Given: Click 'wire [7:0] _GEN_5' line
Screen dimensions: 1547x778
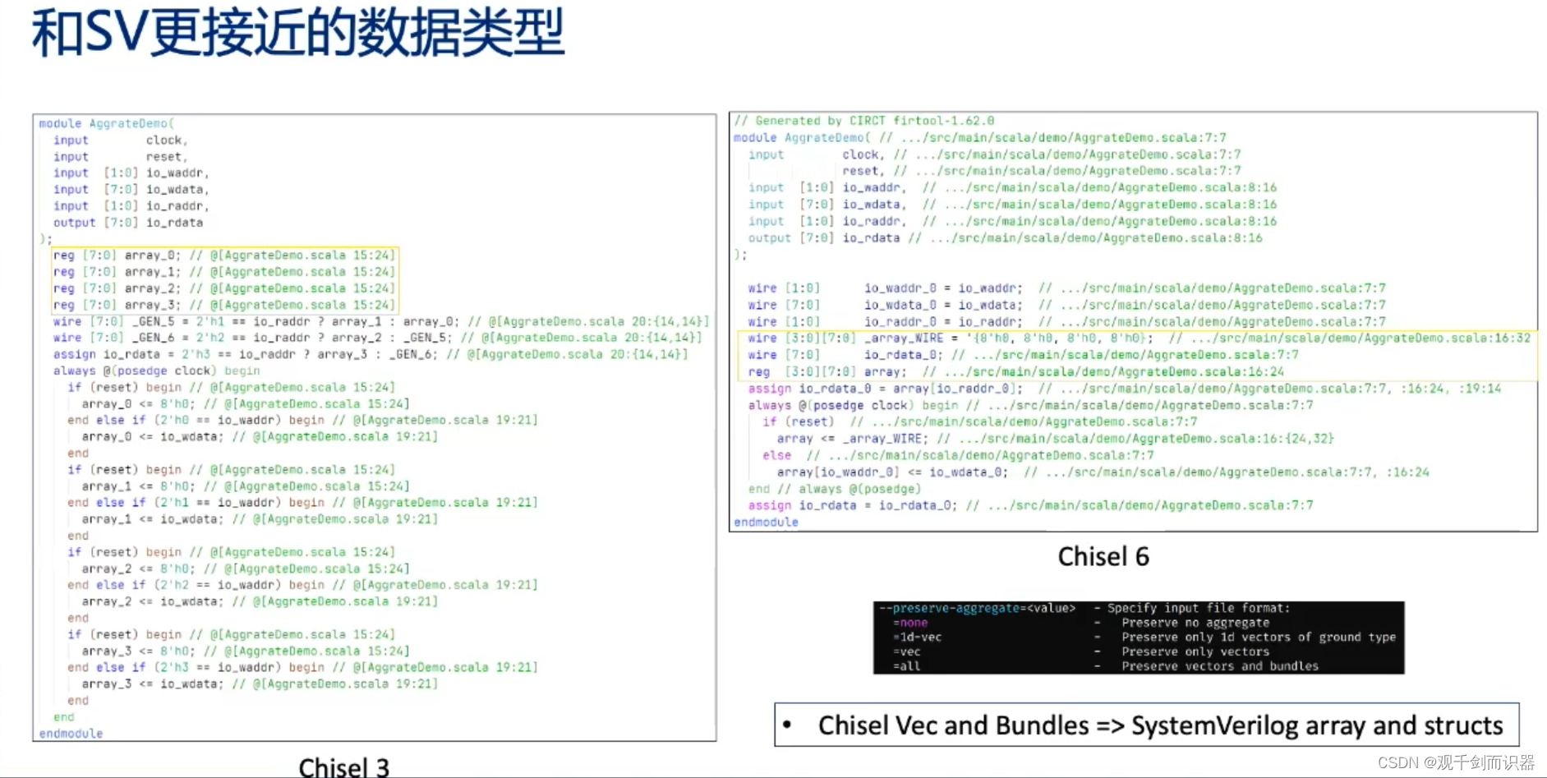Looking at the screenshot, I should (381, 321).
